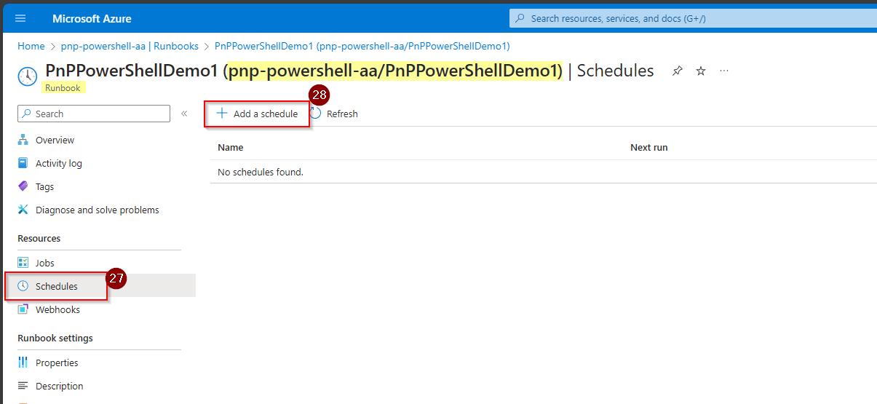Go to the Home breadcrumb
The width and height of the screenshot is (877, 404).
[31, 46]
